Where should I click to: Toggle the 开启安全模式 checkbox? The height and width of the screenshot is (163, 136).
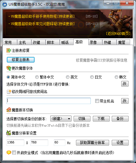coord(14,153)
